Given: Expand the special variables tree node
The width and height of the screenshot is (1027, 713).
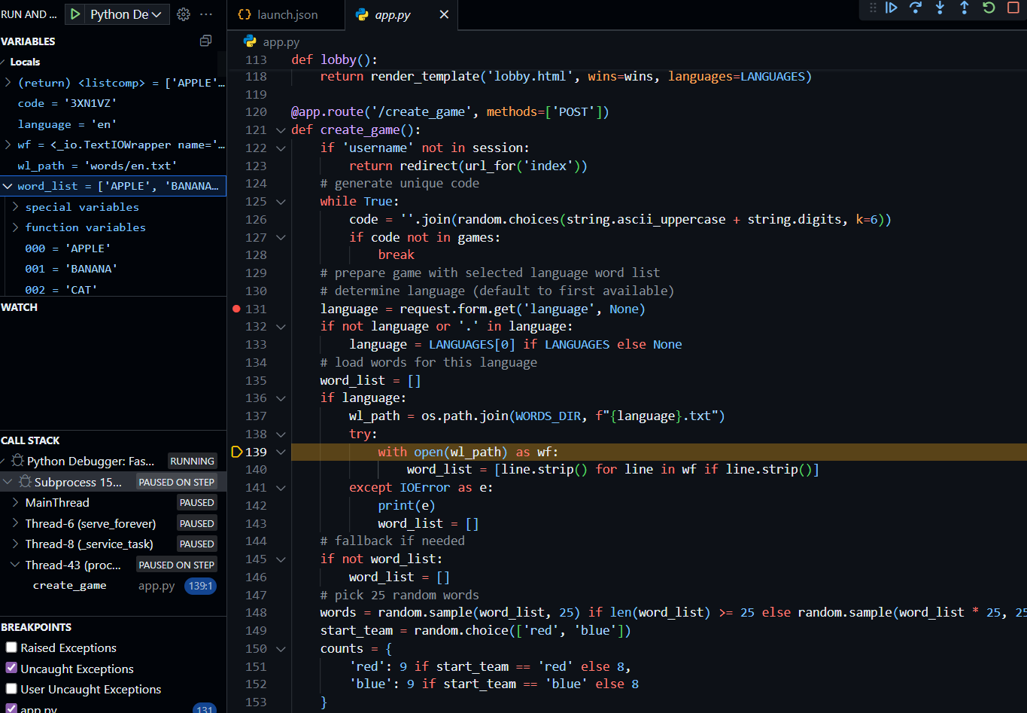Looking at the screenshot, I should click(16, 207).
